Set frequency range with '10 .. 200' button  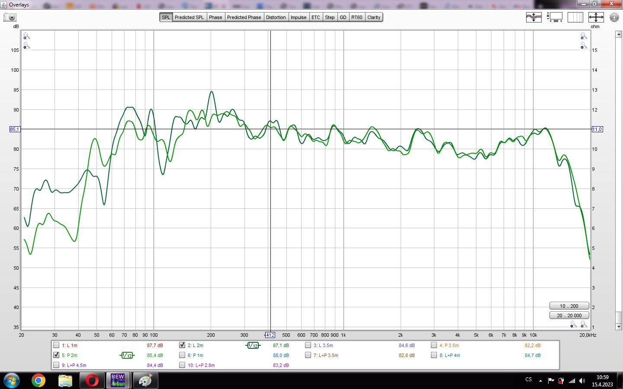pyautogui.click(x=569, y=306)
